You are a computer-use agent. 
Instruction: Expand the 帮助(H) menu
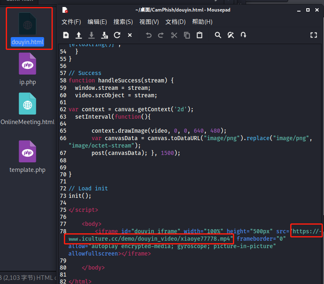(202, 22)
